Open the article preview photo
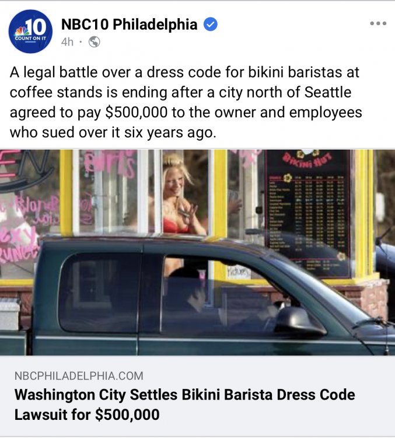Viewport: 395px width, 438px height. pos(197,252)
